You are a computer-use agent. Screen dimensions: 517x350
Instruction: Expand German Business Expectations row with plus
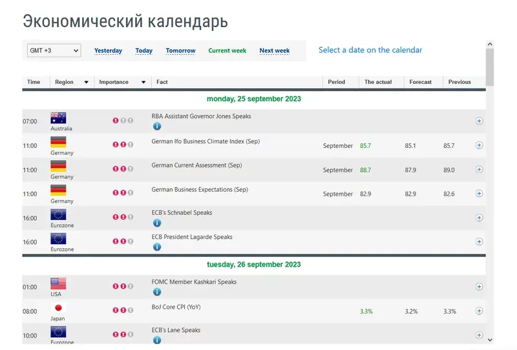[x=479, y=194]
